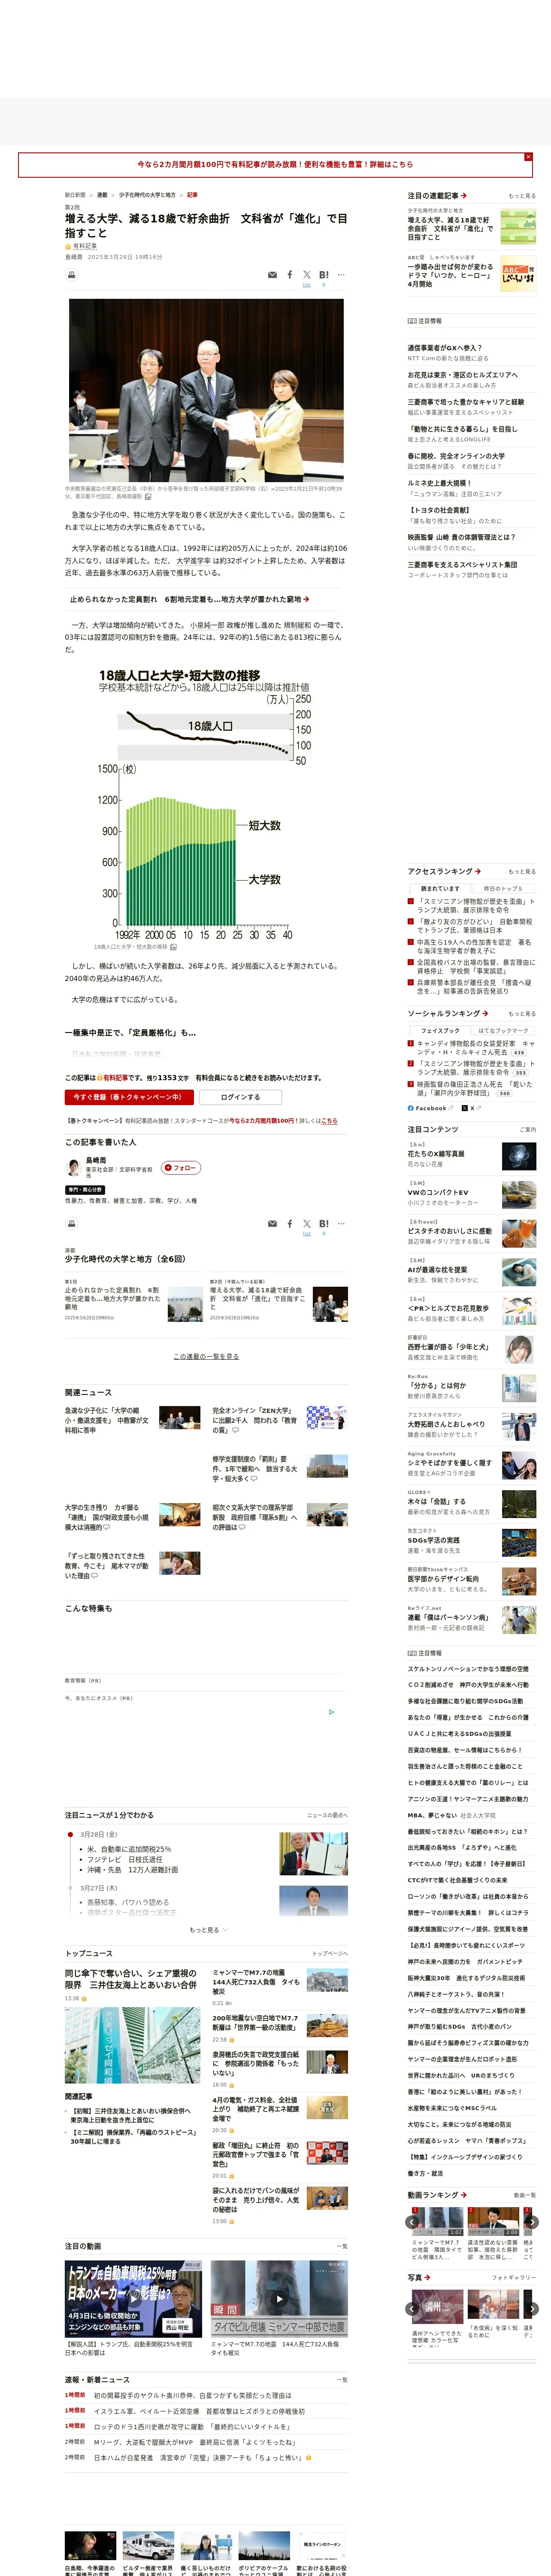551x2576 pixels.
Task: Open フォトギャラリー link
Action: point(514,2278)
